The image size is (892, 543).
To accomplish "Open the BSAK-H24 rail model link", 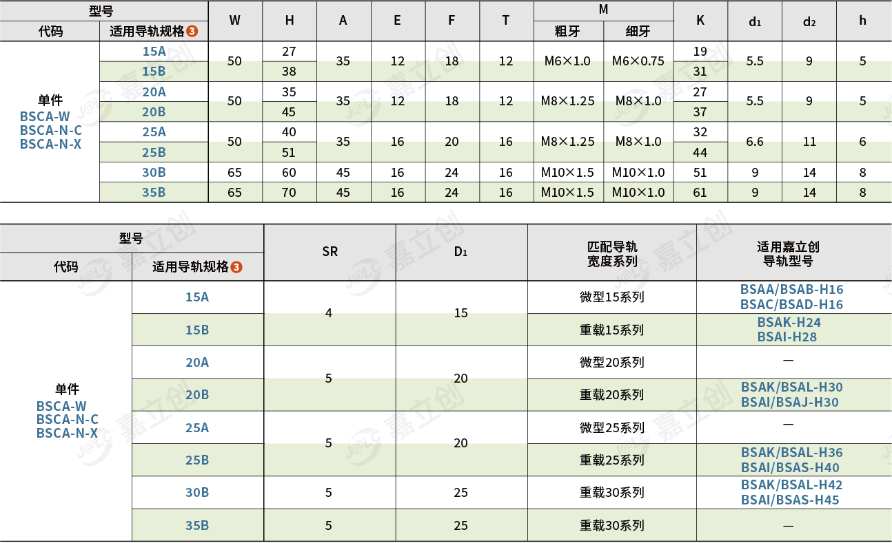I will 789,322.
